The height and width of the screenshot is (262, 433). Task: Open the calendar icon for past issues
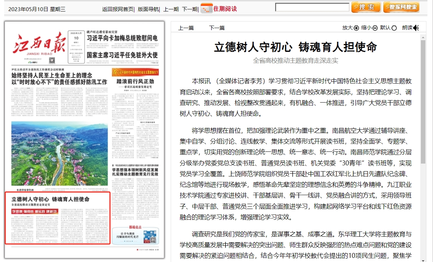click(206, 8)
